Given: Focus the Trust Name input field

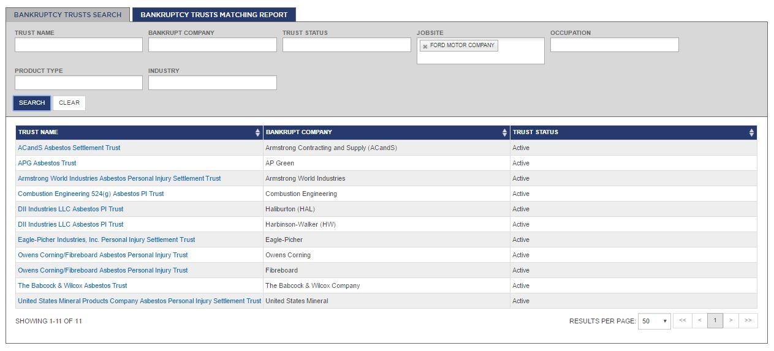Looking at the screenshot, I should [78, 45].
